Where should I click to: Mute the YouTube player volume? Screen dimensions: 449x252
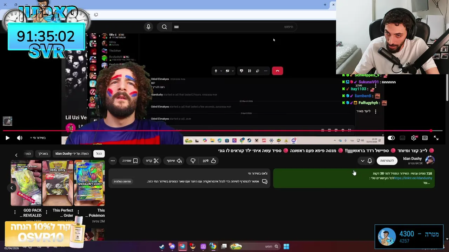point(20,138)
